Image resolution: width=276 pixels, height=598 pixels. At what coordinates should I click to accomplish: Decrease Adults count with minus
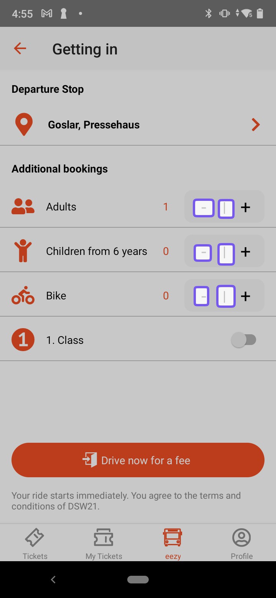click(204, 208)
